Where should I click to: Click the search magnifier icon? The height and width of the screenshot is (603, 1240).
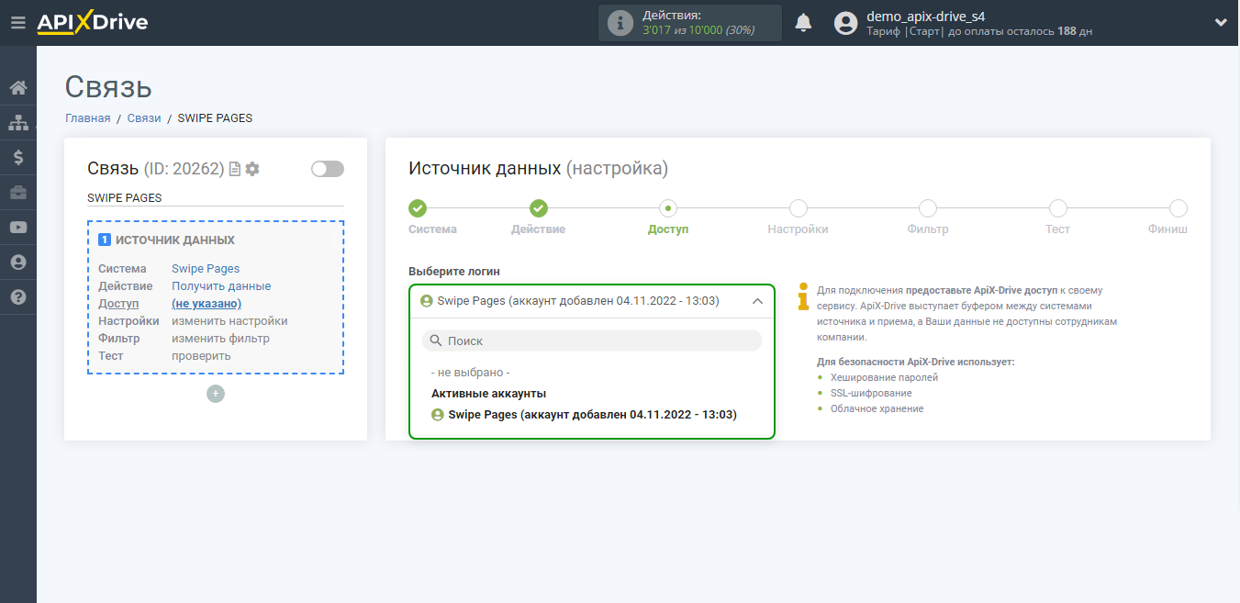tap(436, 341)
